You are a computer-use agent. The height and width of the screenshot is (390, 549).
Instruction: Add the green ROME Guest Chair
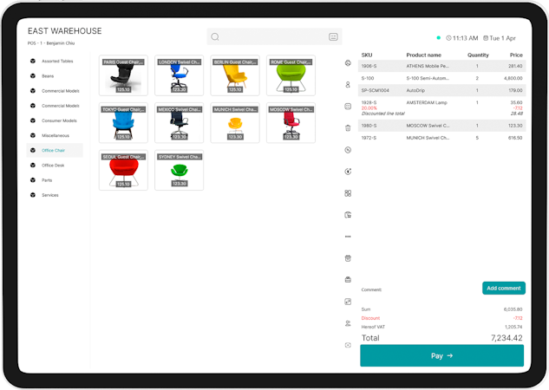pos(291,75)
